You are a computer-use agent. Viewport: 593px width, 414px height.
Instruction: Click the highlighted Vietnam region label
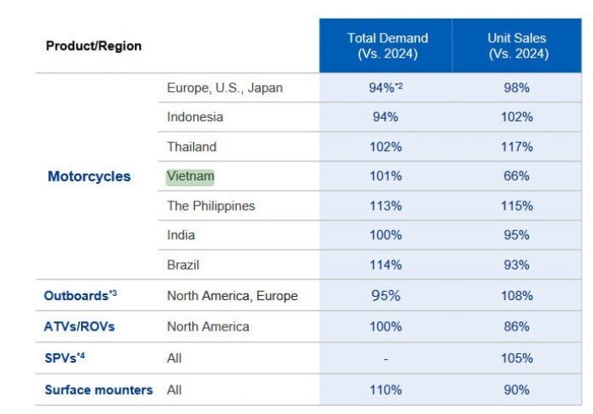click(191, 176)
